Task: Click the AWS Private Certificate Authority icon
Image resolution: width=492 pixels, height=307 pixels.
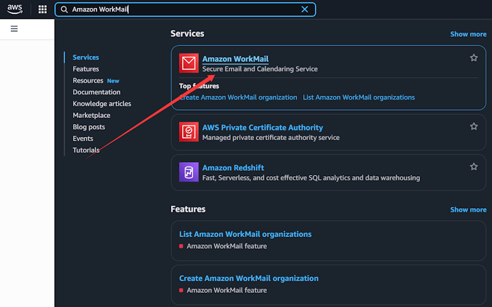Action: (x=189, y=132)
